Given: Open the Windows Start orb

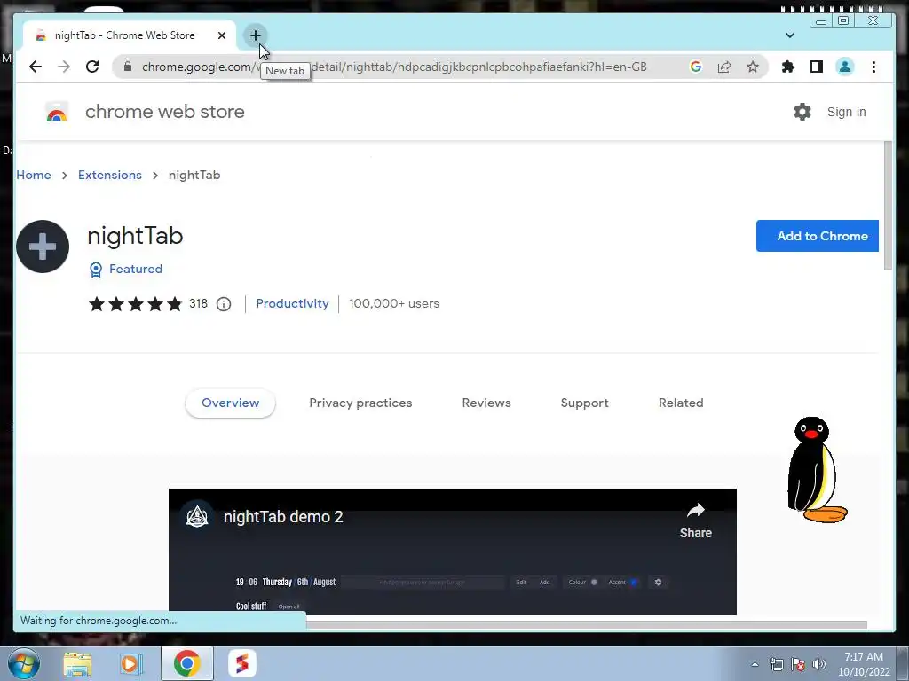Looking at the screenshot, I should pos(24,663).
